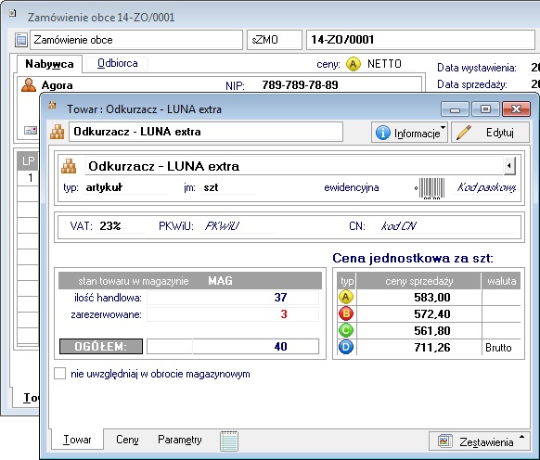The image size is (540, 460).
Task: Select price type D blue circle icon
Action: (346, 347)
